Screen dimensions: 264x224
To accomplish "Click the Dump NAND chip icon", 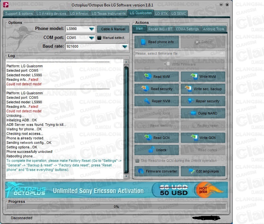I will (193, 113).
